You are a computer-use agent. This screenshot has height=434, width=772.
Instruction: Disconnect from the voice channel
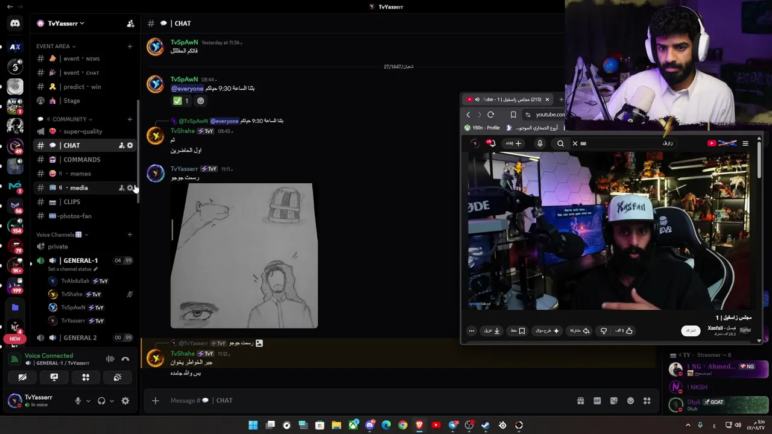[125, 359]
